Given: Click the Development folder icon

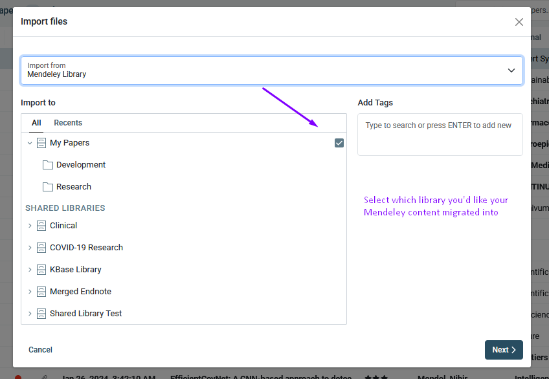Looking at the screenshot, I should tap(47, 165).
